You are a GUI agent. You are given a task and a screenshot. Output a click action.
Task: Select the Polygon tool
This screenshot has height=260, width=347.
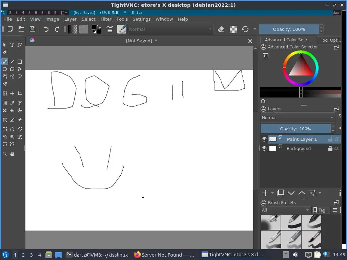[x=12, y=69]
